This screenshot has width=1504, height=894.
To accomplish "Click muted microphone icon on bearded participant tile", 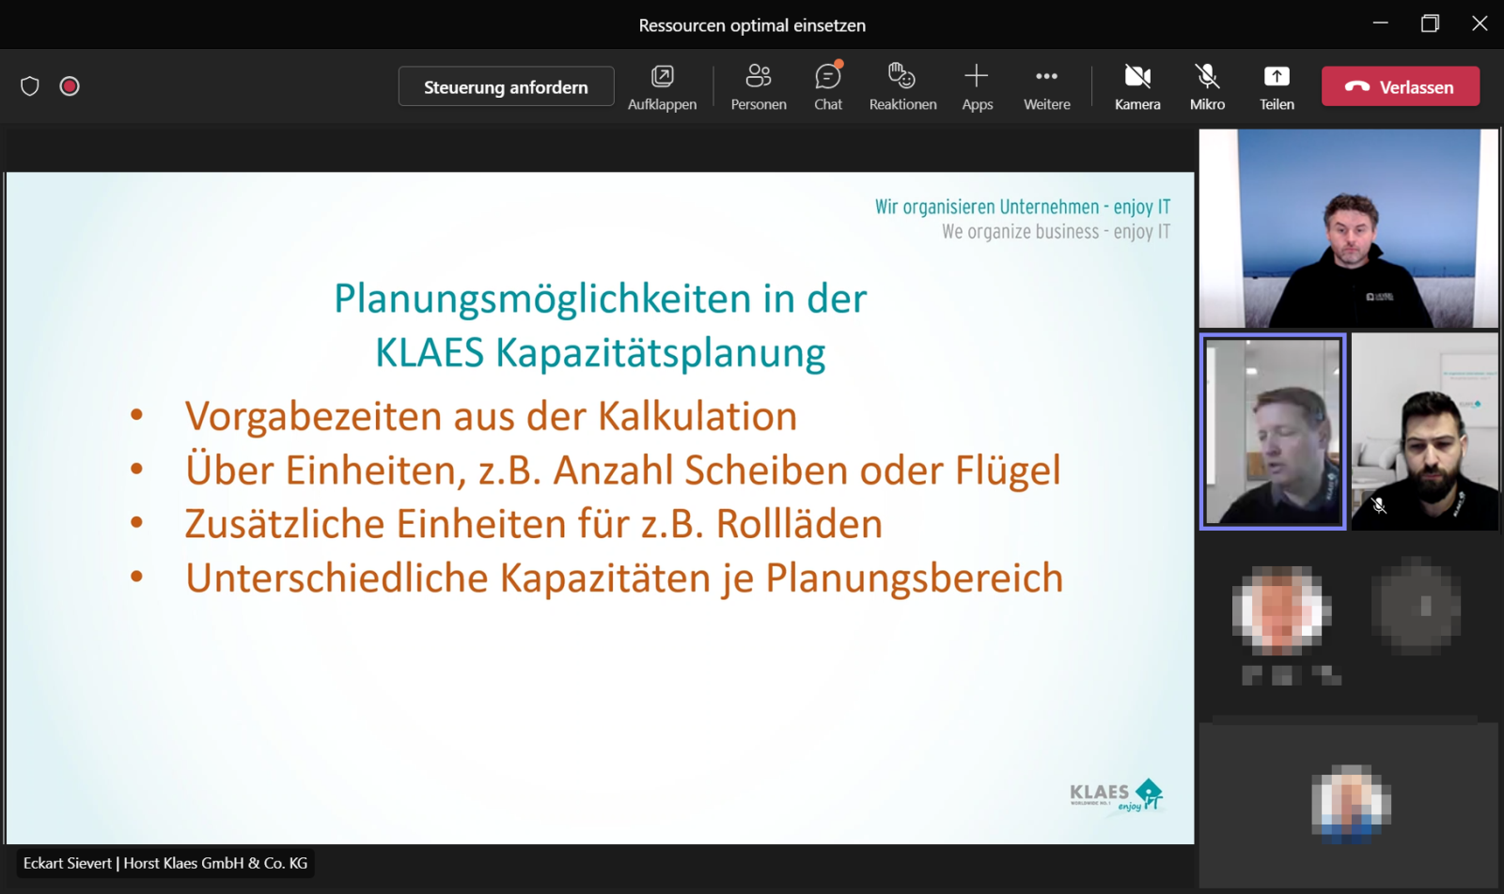I will tap(1379, 505).
